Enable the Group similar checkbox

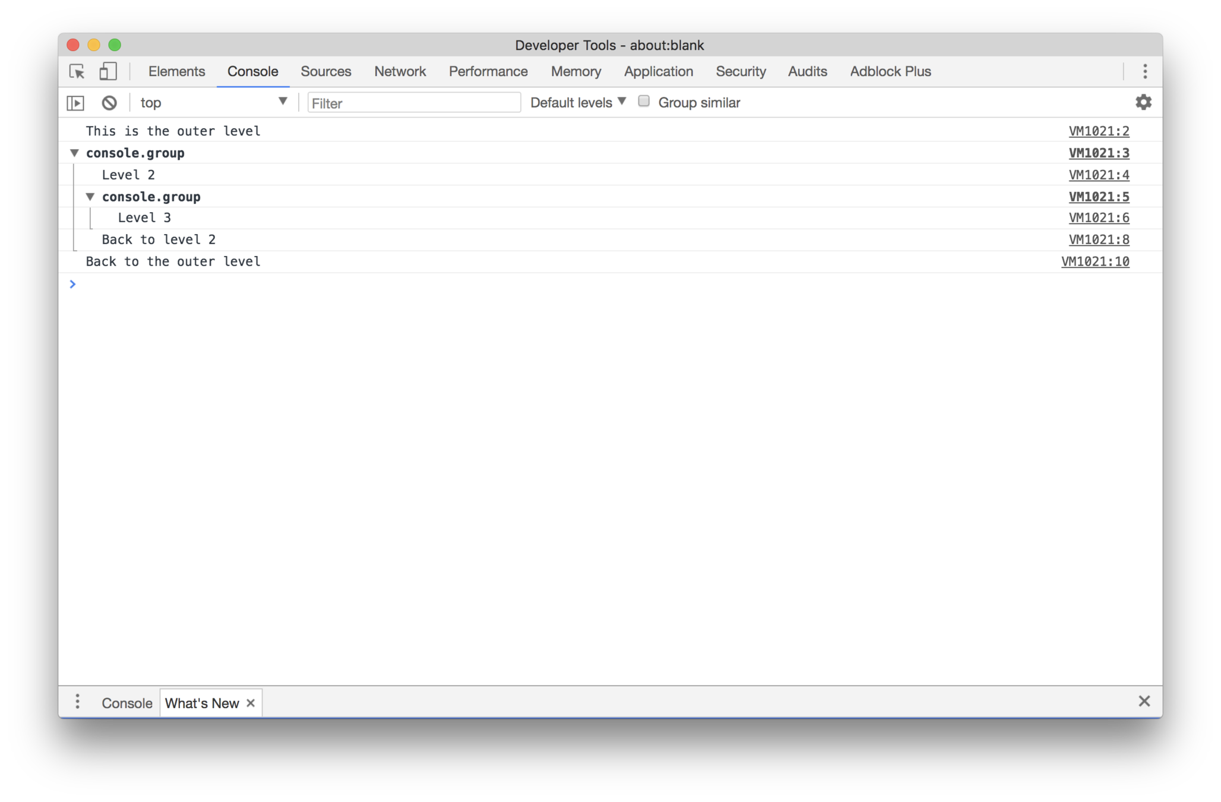[x=644, y=102]
